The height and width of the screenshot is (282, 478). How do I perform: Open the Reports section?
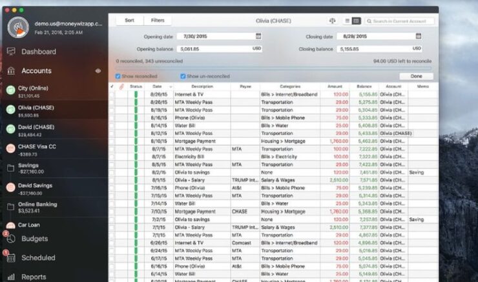point(34,277)
